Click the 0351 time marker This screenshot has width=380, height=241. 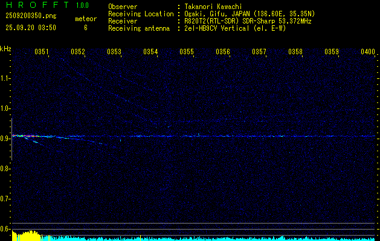42,52
